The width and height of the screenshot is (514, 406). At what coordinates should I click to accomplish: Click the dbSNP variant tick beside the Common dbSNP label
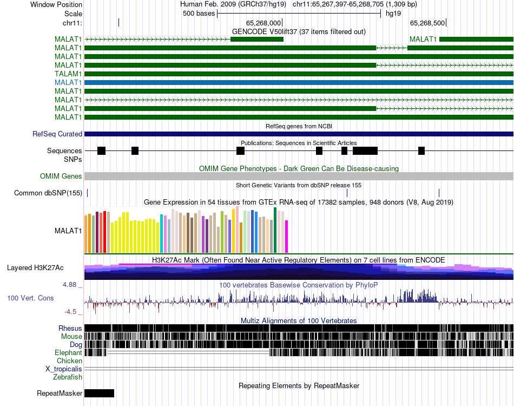click(87, 193)
